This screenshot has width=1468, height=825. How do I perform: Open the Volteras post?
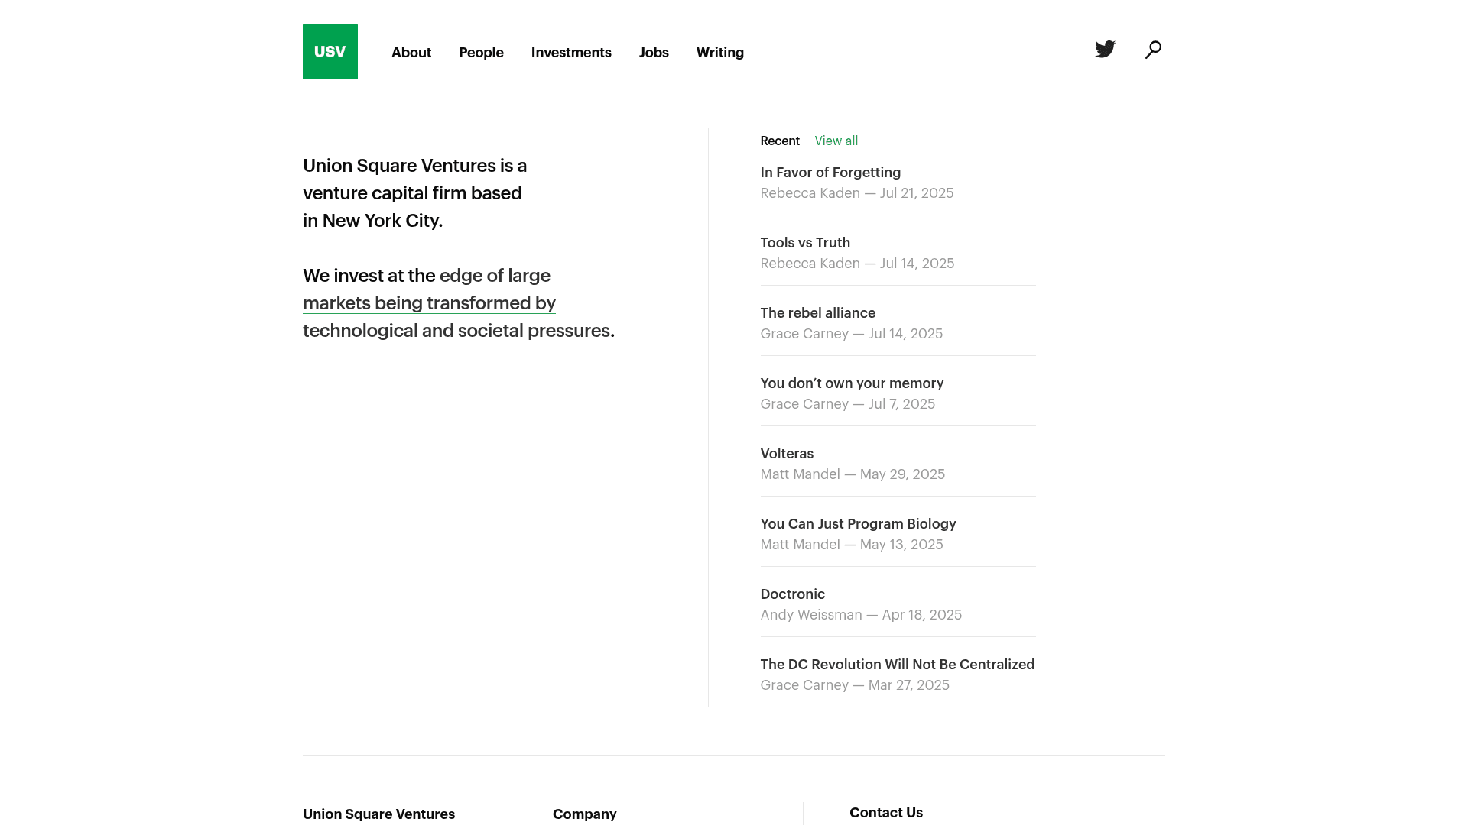tap(787, 453)
